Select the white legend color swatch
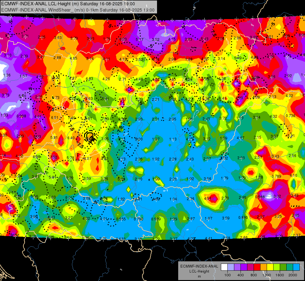305x281 pixels. [224, 267]
